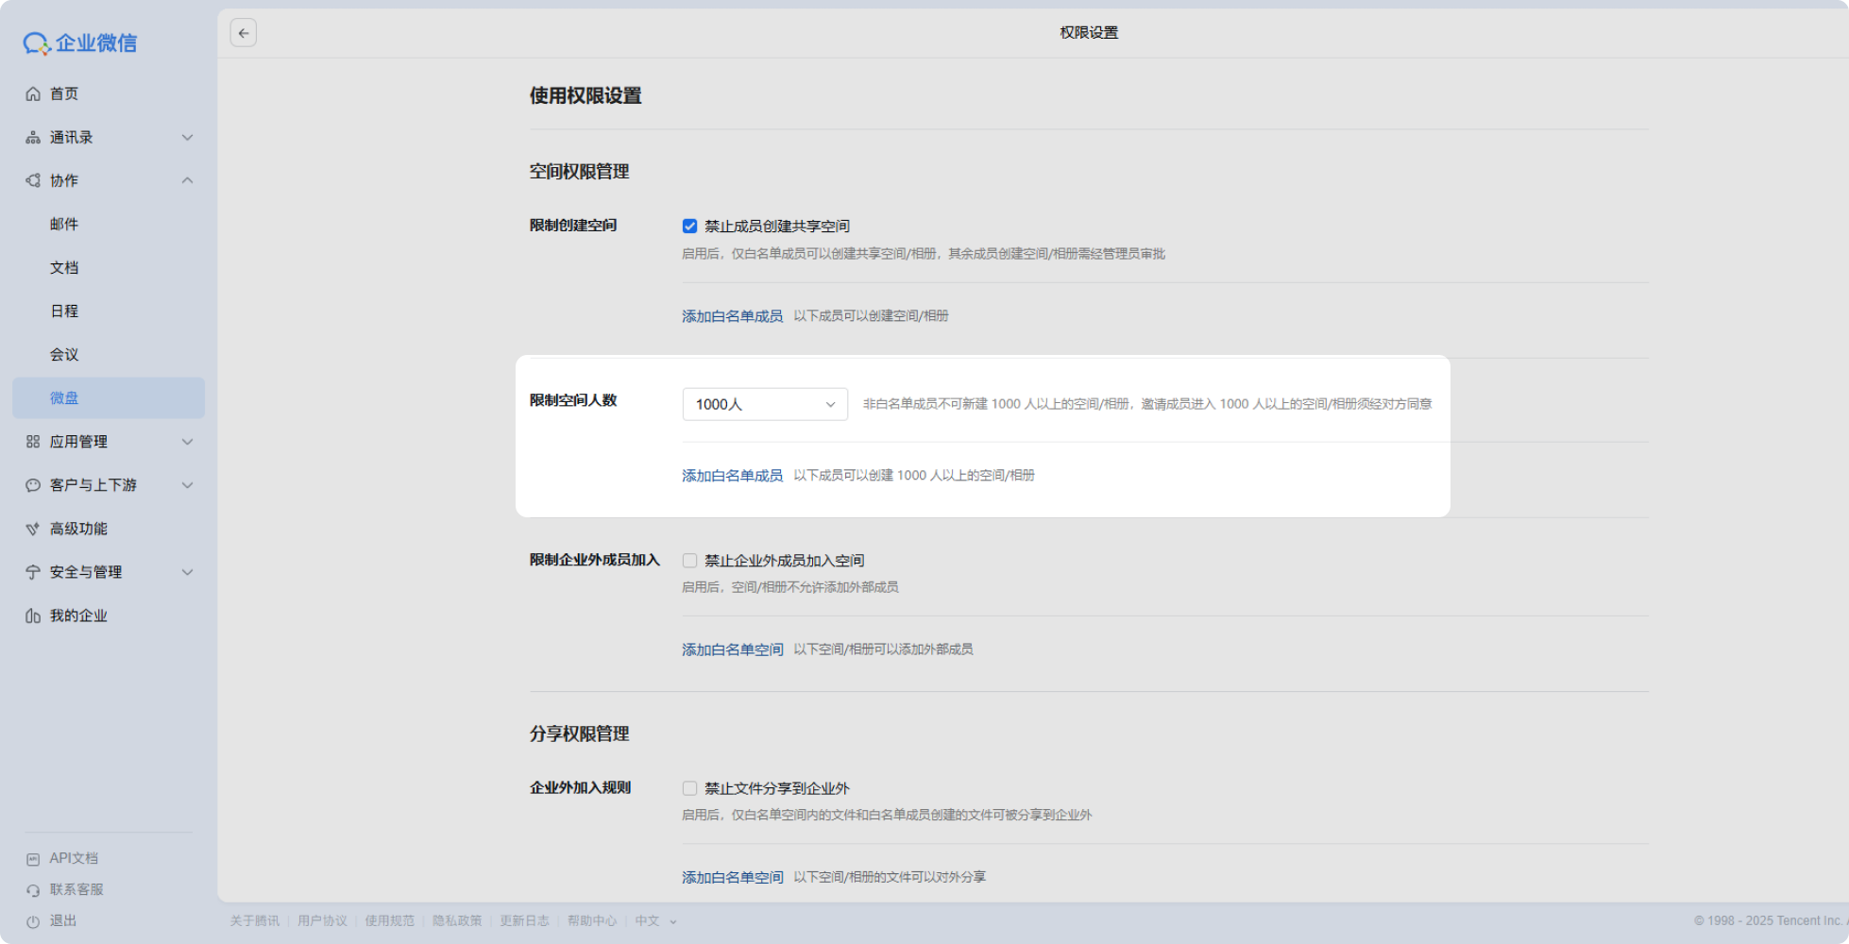
Task: Open the 关于腾讯 footer link
Action: (255, 921)
